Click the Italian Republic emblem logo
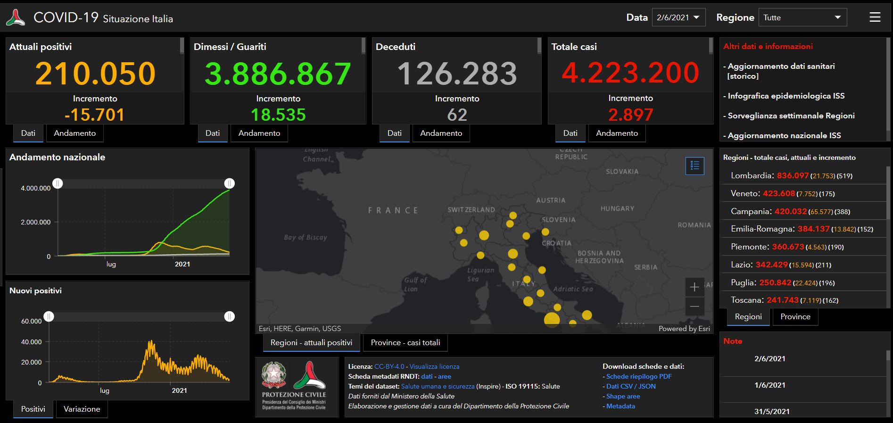893x423 pixels. [274, 375]
